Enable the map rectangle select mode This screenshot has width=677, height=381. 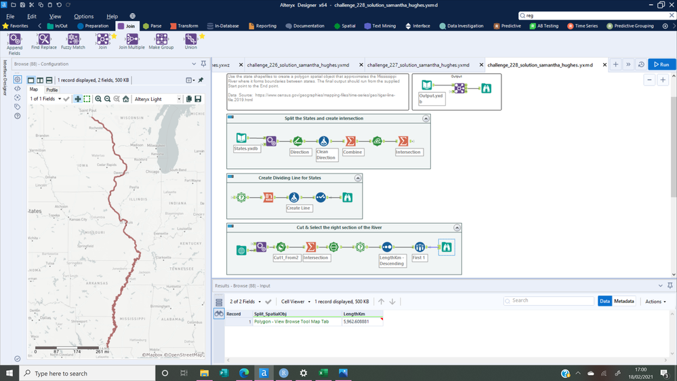tap(87, 99)
